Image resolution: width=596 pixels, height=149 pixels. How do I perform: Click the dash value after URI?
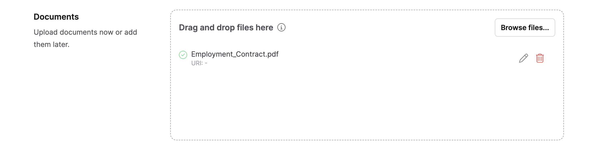206,63
